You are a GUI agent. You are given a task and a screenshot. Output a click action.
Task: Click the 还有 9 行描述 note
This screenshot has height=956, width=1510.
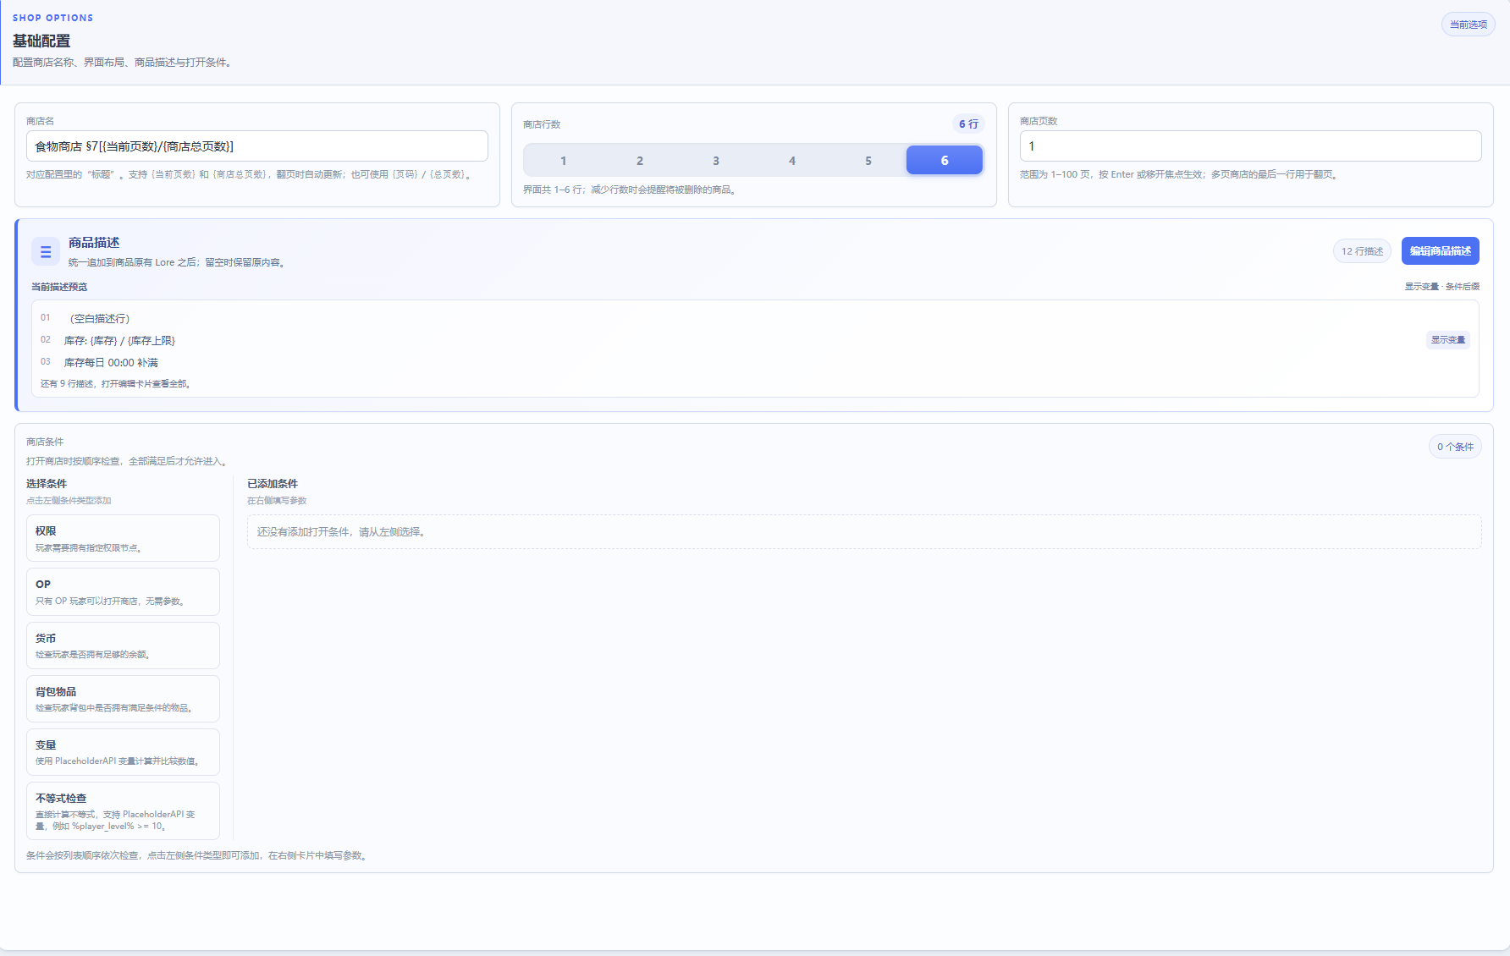click(117, 384)
